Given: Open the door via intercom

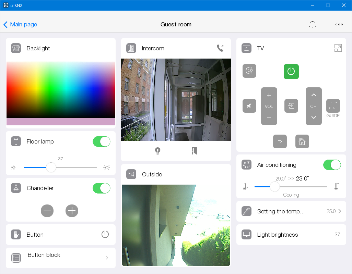Looking at the screenshot, I should point(194,151).
